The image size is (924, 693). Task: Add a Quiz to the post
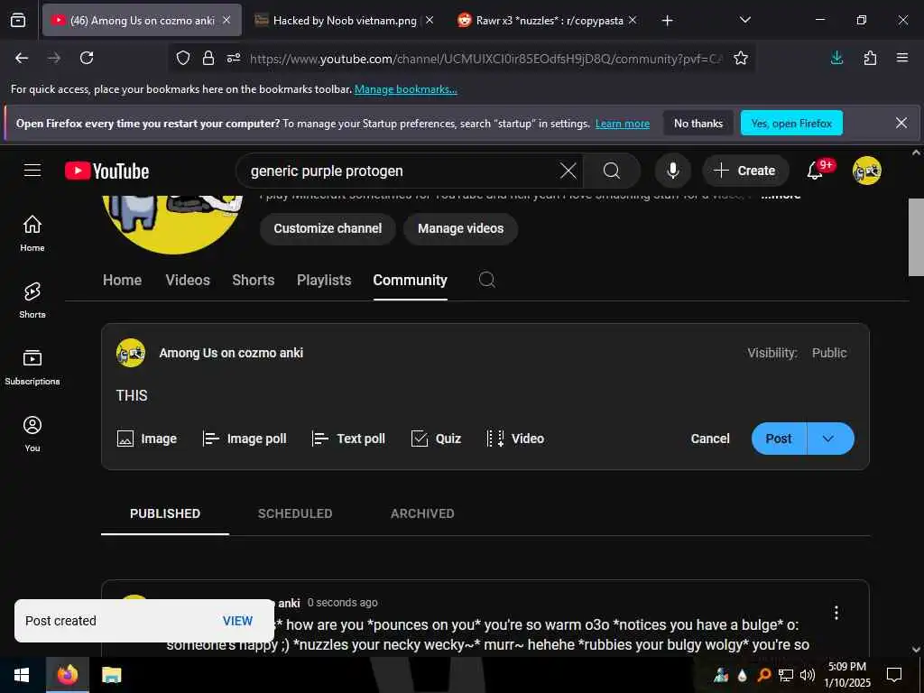tap(436, 439)
